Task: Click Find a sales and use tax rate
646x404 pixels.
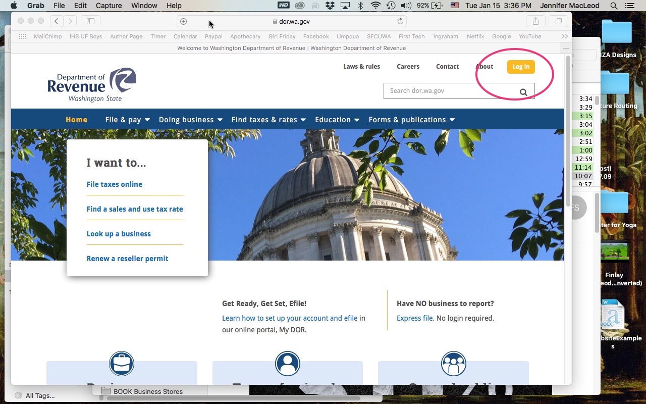Action: (x=135, y=209)
